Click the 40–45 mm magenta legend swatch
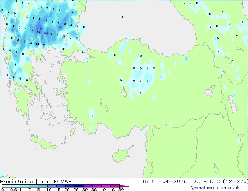The width and height of the screenshot is (248, 191). (106, 186)
